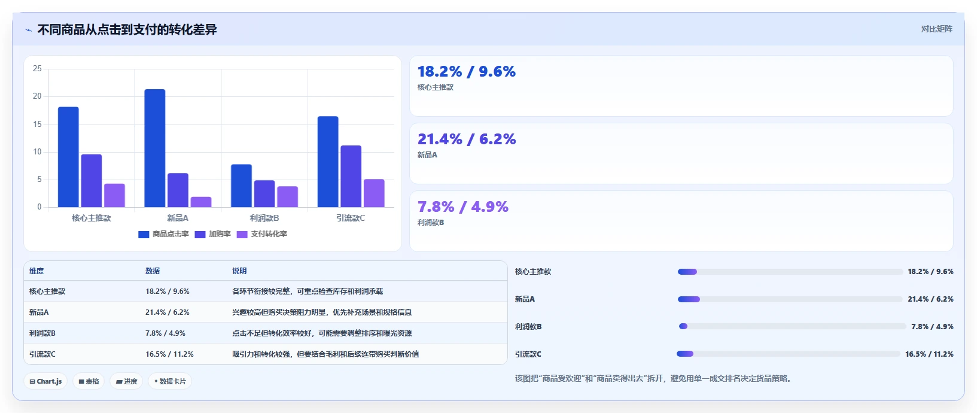The height and width of the screenshot is (413, 977).
Task: Click the 引流款C progress bar
Action: coord(789,354)
